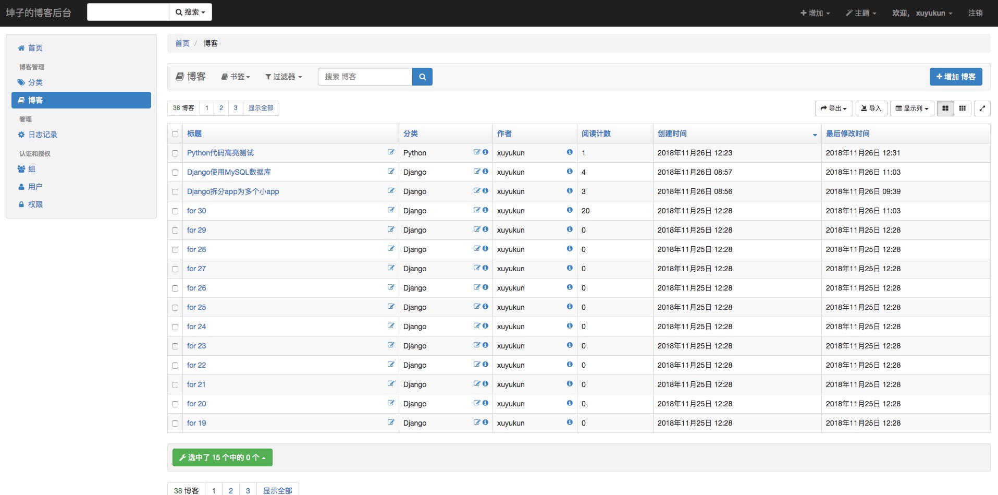Click edit pencil next to for 30 title
The height and width of the screenshot is (495, 998).
391,210
